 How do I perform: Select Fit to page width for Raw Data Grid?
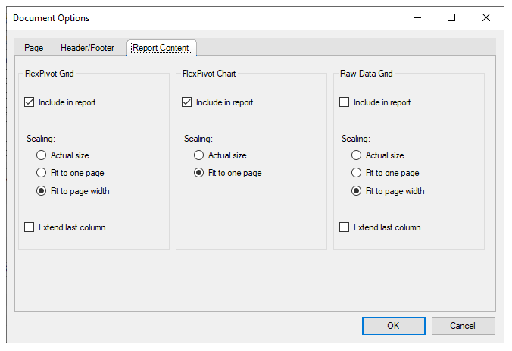point(357,191)
